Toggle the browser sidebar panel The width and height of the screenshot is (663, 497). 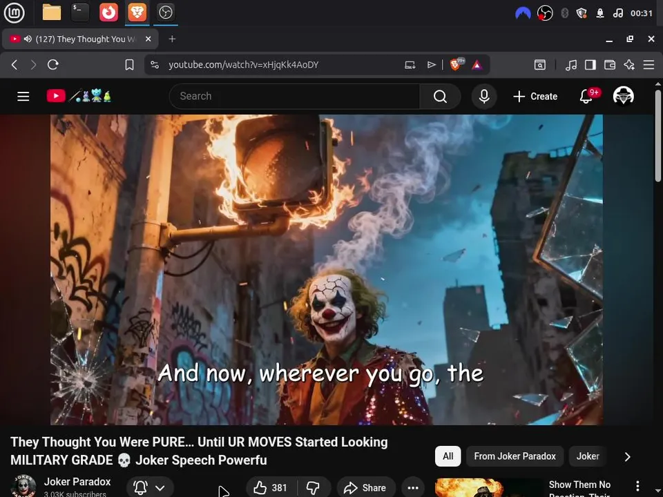[x=590, y=65]
